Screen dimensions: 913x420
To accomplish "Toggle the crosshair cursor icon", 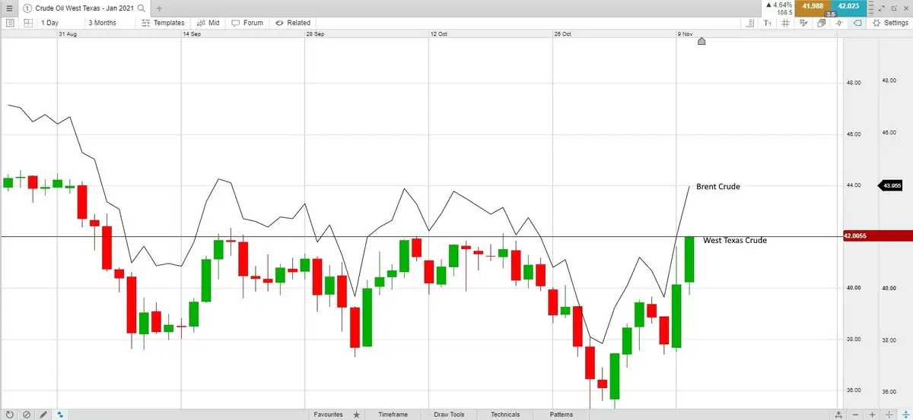I will pyautogui.click(x=838, y=23).
